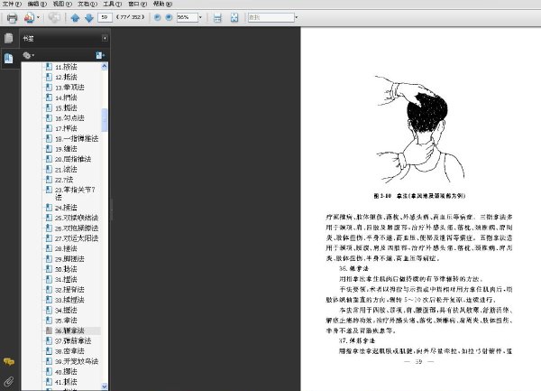Open the zoom level dropdown arrow
Viewport: 541px width, 391px height.
click(x=200, y=17)
